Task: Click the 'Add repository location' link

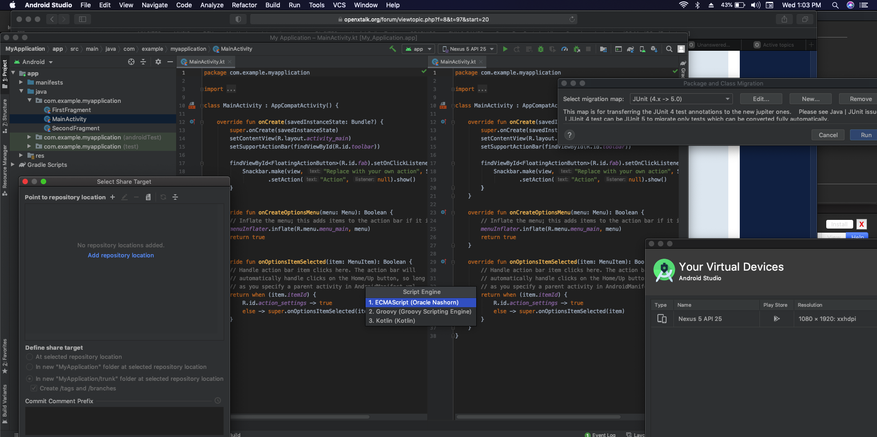Action: pyautogui.click(x=121, y=255)
